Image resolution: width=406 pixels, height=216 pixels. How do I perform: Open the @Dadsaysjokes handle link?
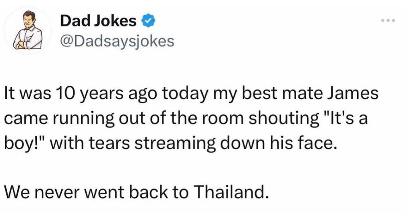pos(117,41)
